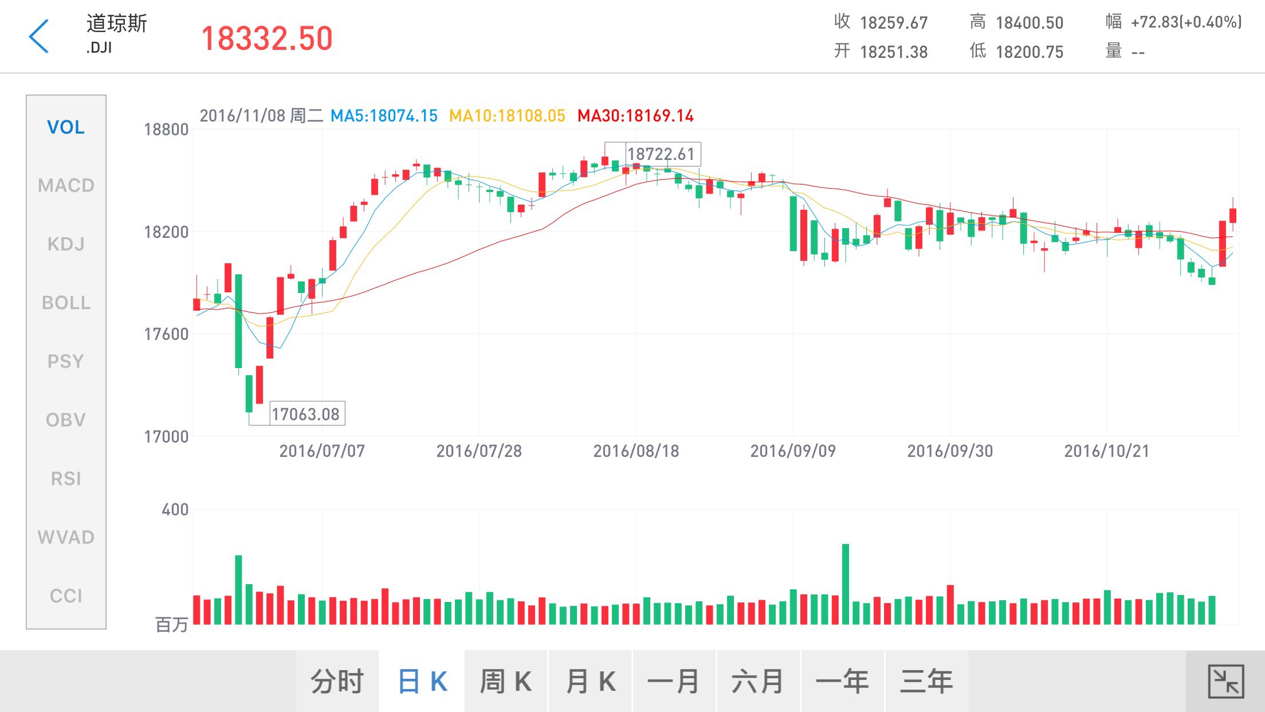This screenshot has height=712, width=1265.
Task: Switch to the MACD indicator
Action: [66, 186]
